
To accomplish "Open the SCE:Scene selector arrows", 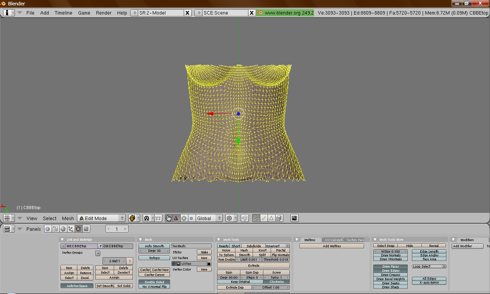I will pos(198,13).
